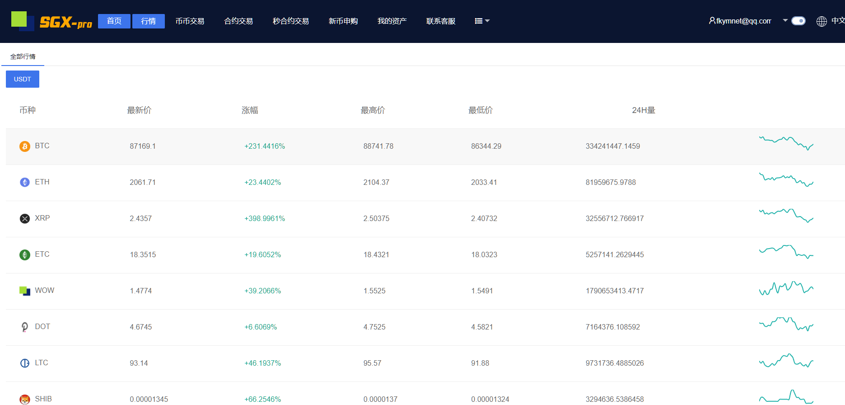
Task: Click the WOW coin icon
Action: 25,291
